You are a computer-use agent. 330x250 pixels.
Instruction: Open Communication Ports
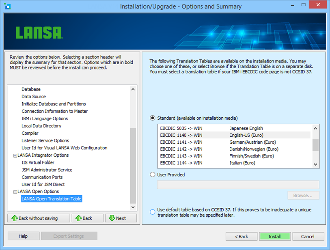click(x=42, y=177)
